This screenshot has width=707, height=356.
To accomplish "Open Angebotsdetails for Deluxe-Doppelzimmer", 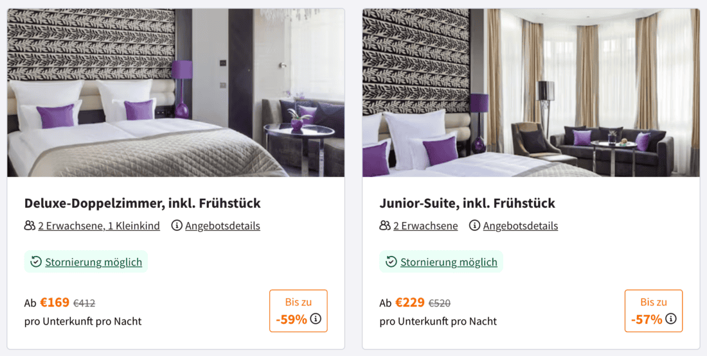I will click(222, 226).
